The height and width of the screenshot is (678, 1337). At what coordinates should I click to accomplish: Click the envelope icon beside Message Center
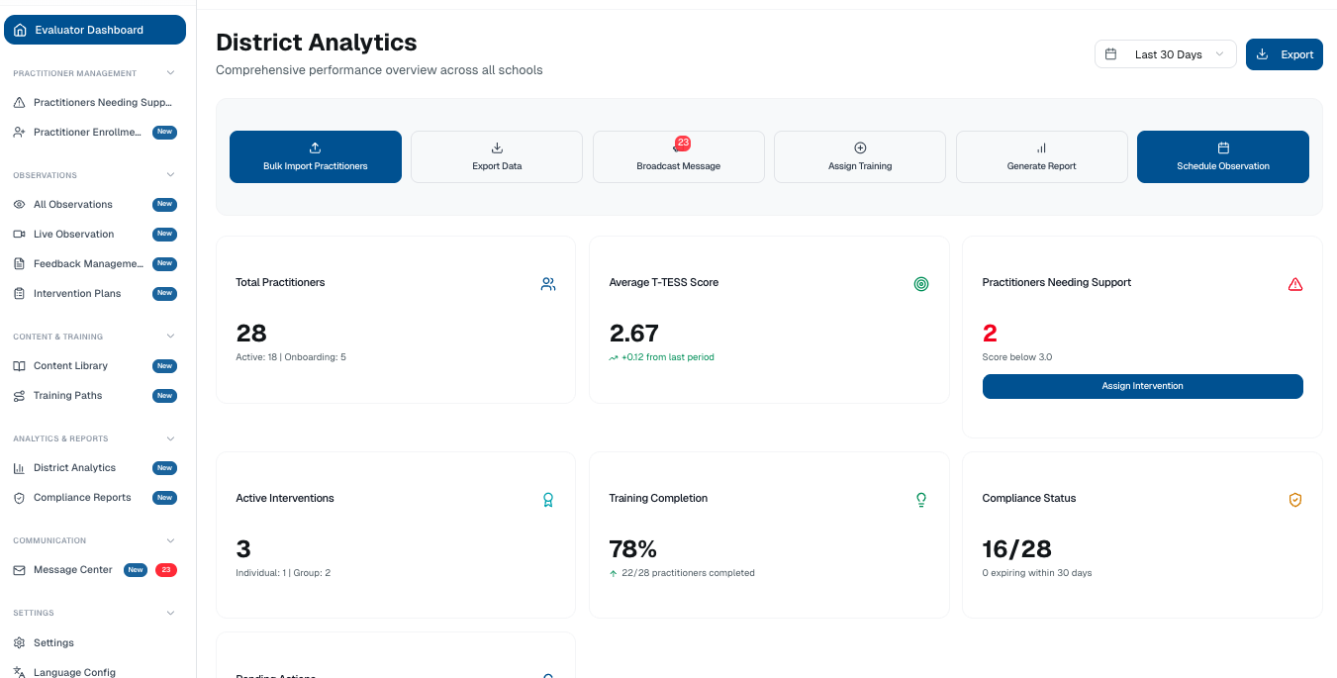20,569
